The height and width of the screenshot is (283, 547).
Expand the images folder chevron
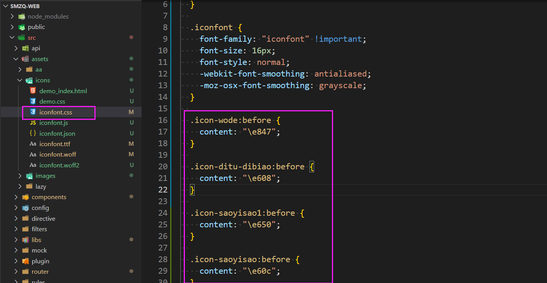(x=20, y=176)
